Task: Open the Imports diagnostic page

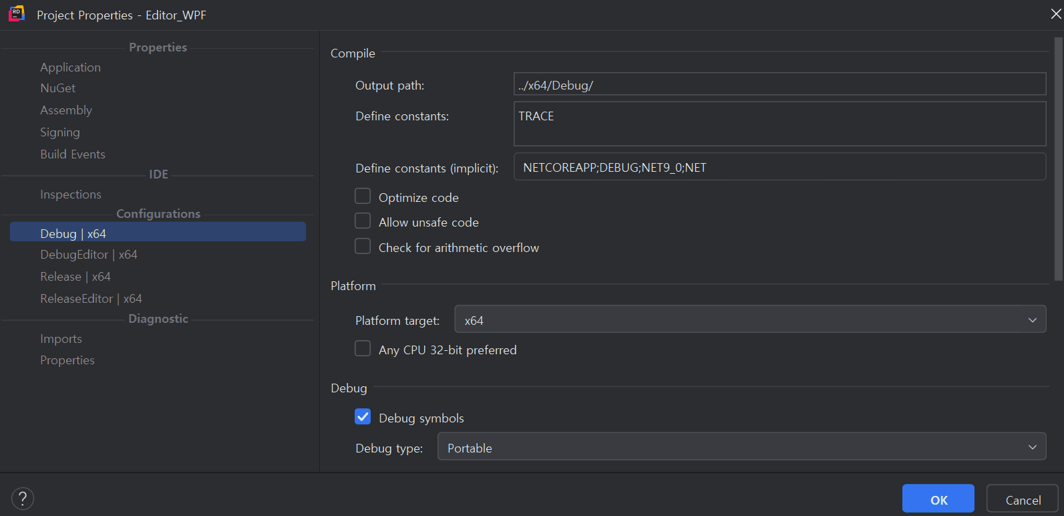Action: [x=61, y=339]
